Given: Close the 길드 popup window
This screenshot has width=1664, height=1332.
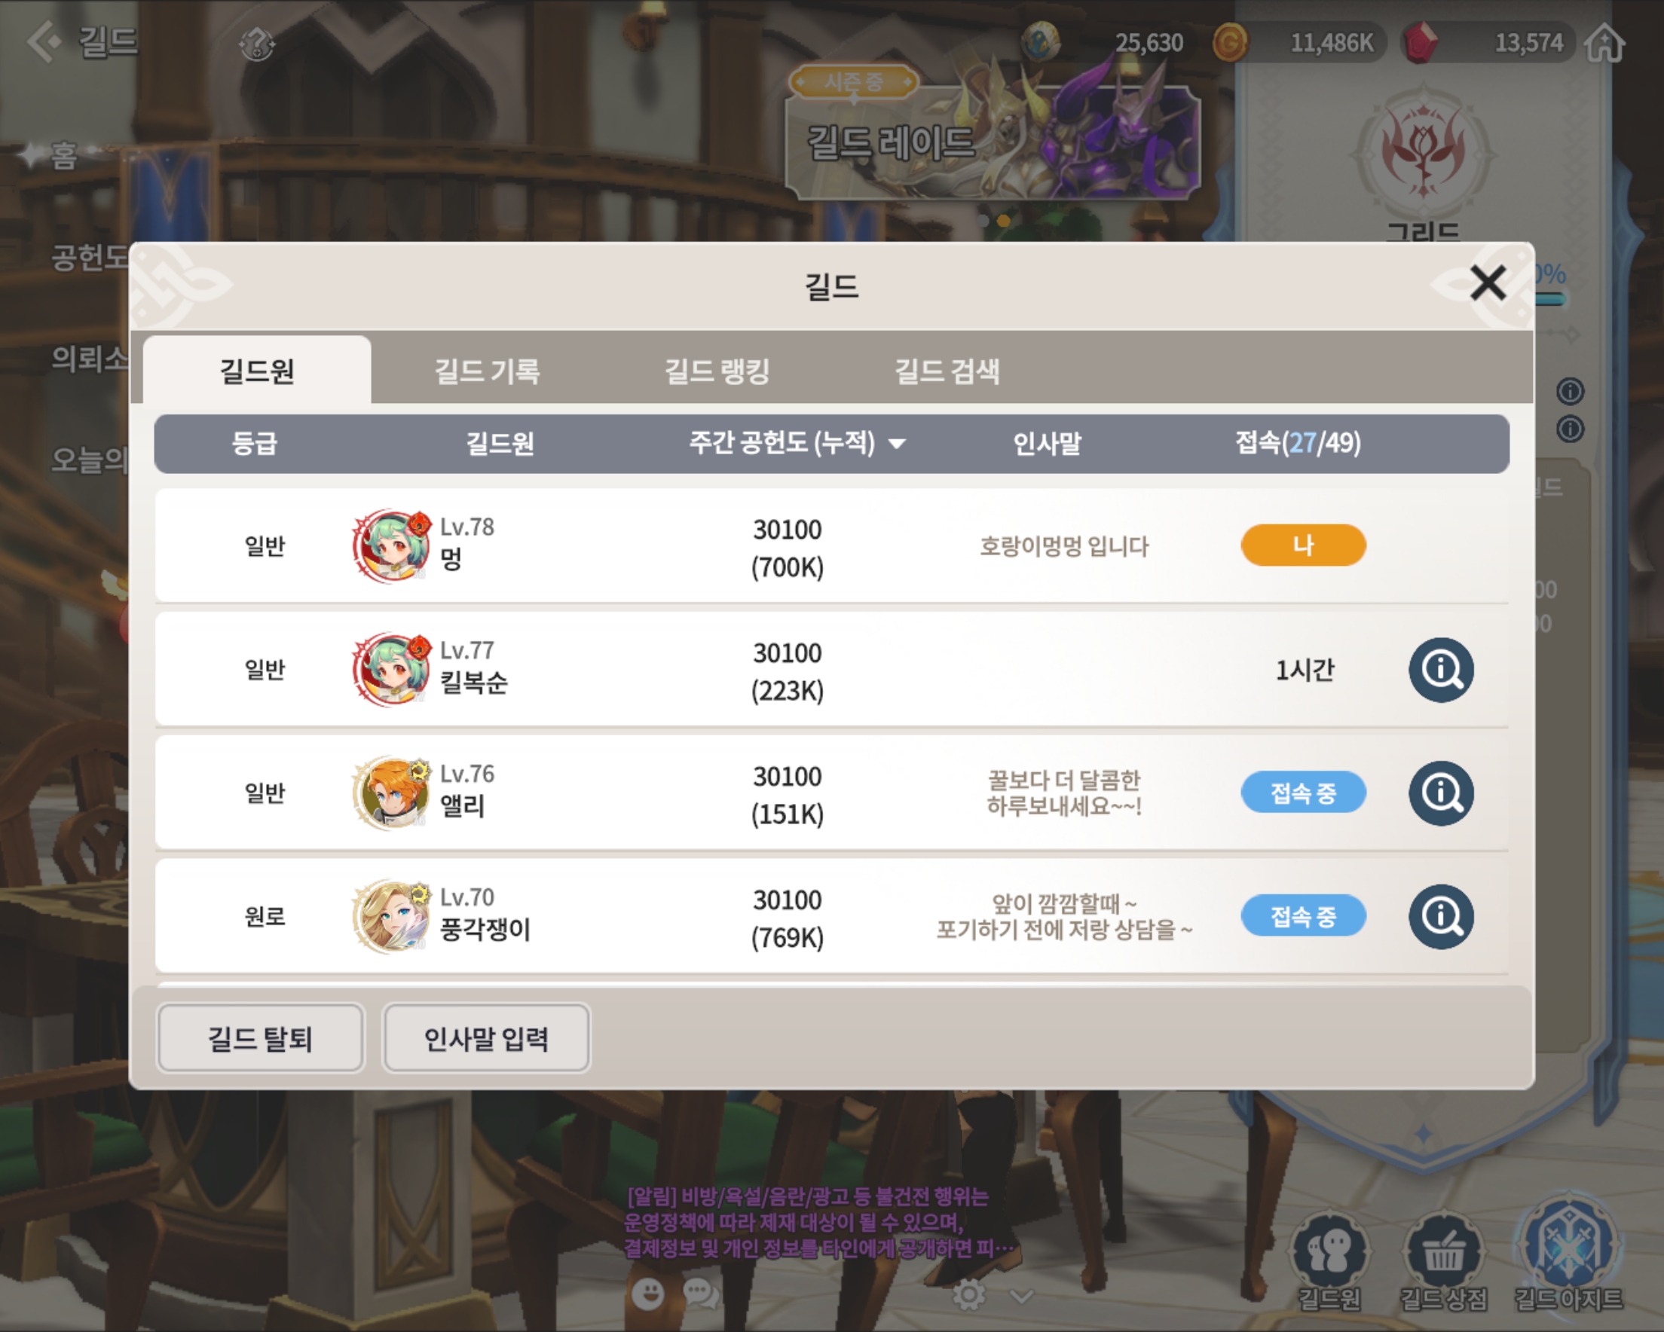Looking at the screenshot, I should tap(1487, 283).
